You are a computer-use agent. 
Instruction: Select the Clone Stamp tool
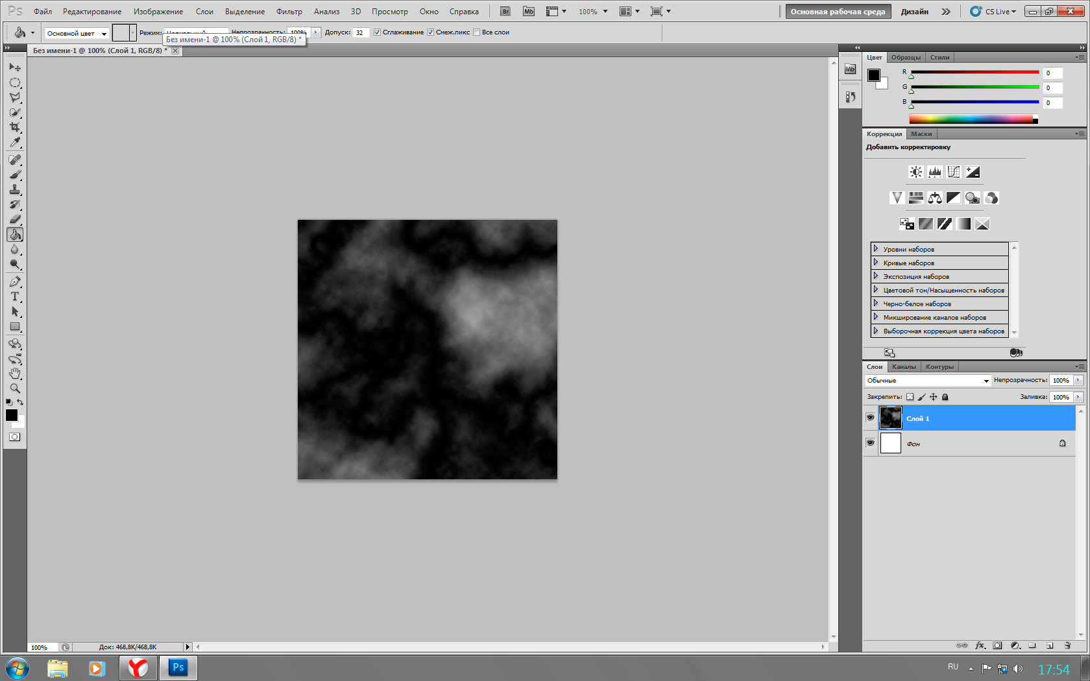point(15,189)
